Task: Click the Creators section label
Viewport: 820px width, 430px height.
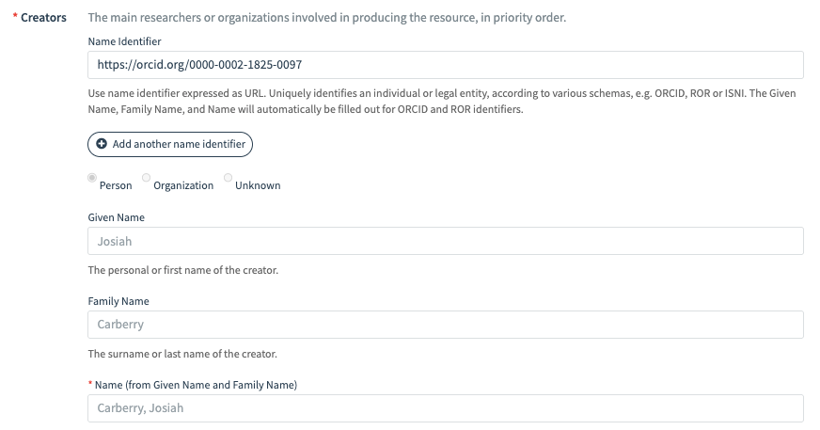Action: [x=43, y=18]
